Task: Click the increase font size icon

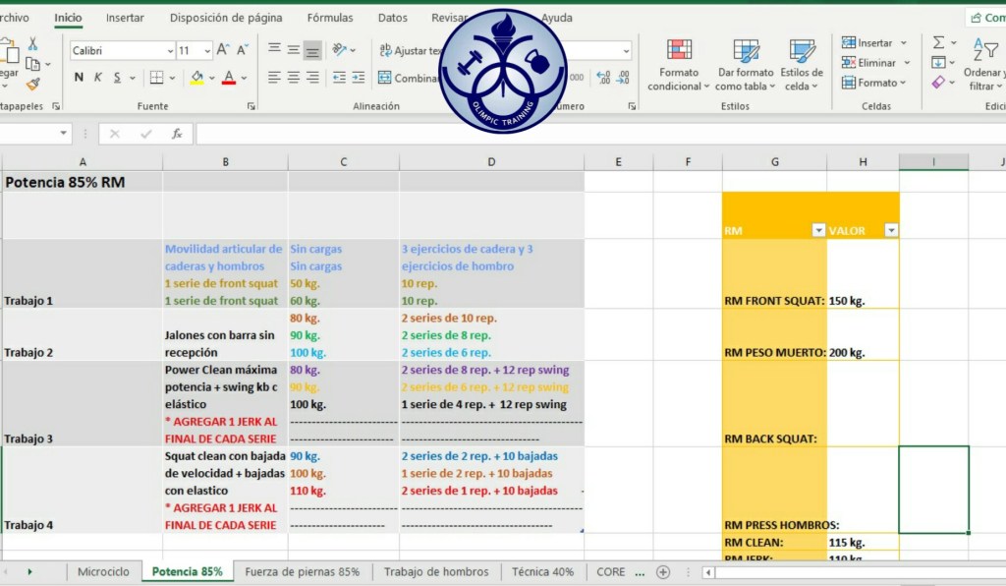Action: click(223, 50)
